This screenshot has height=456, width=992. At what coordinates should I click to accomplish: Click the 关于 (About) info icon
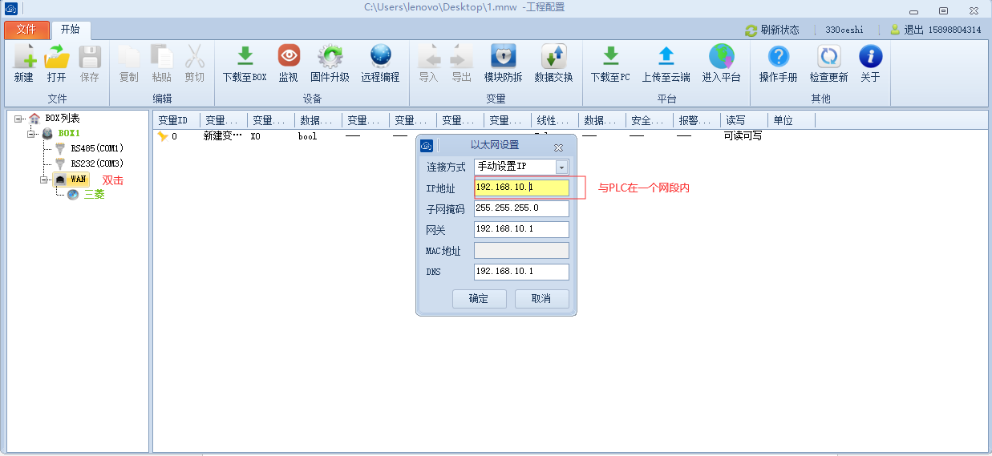pyautogui.click(x=870, y=57)
